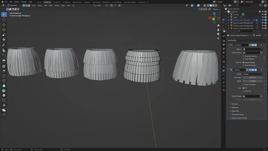This screenshot has height=151, width=268.
Task: Select the Spin tool
Action: [x=4, y=90]
